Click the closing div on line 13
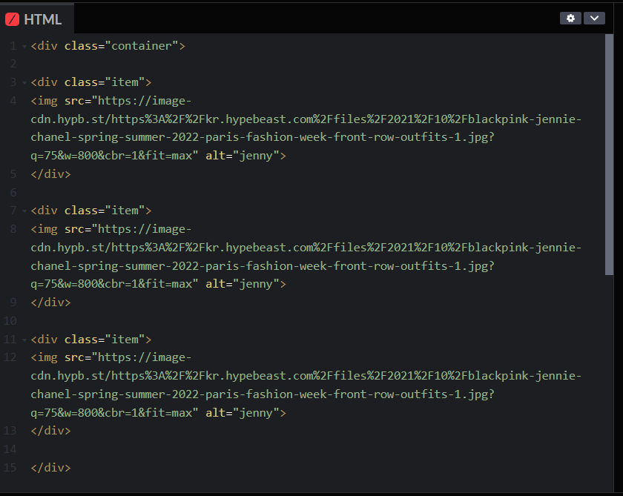This screenshot has height=496, width=623. pos(51,431)
